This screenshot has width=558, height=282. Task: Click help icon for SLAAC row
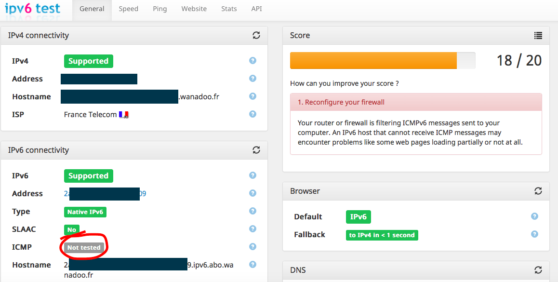(252, 229)
